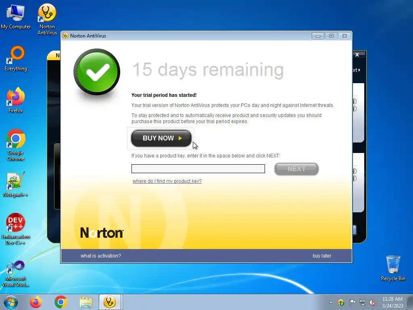Screen dimensions: 413x310
Task: Open the Windows Start menu
Action: (x=11, y=302)
